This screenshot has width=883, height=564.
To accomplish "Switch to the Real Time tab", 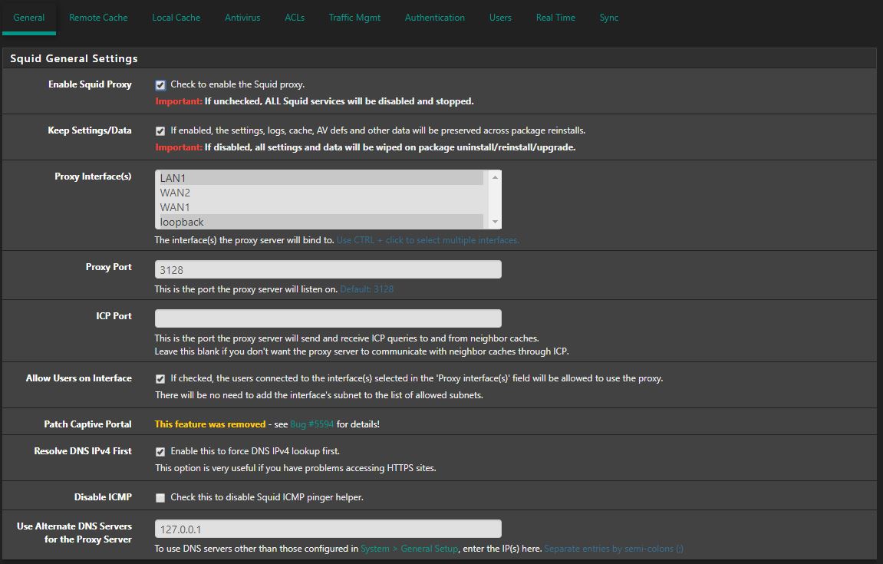I will coord(555,18).
